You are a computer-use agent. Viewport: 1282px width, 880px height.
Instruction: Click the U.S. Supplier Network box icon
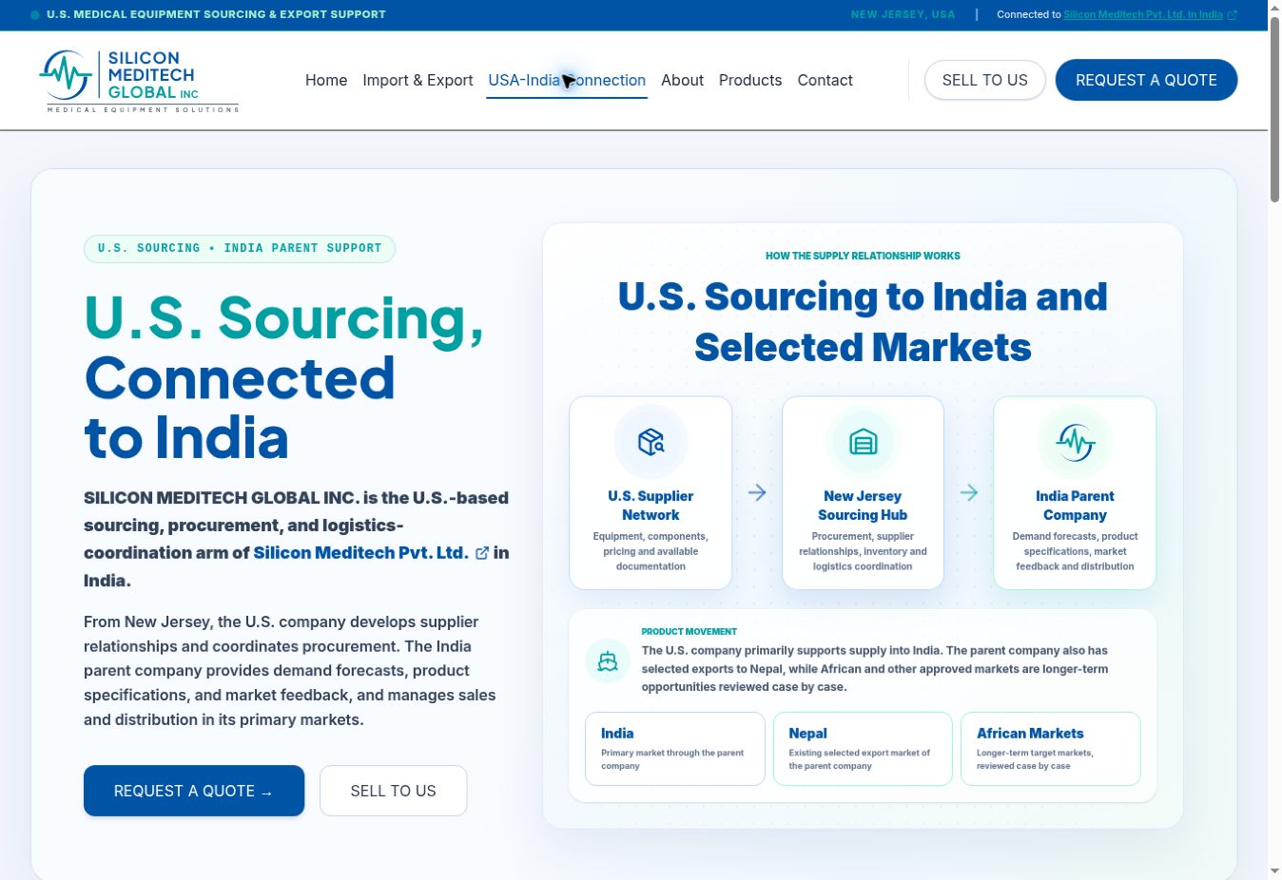pyautogui.click(x=651, y=442)
